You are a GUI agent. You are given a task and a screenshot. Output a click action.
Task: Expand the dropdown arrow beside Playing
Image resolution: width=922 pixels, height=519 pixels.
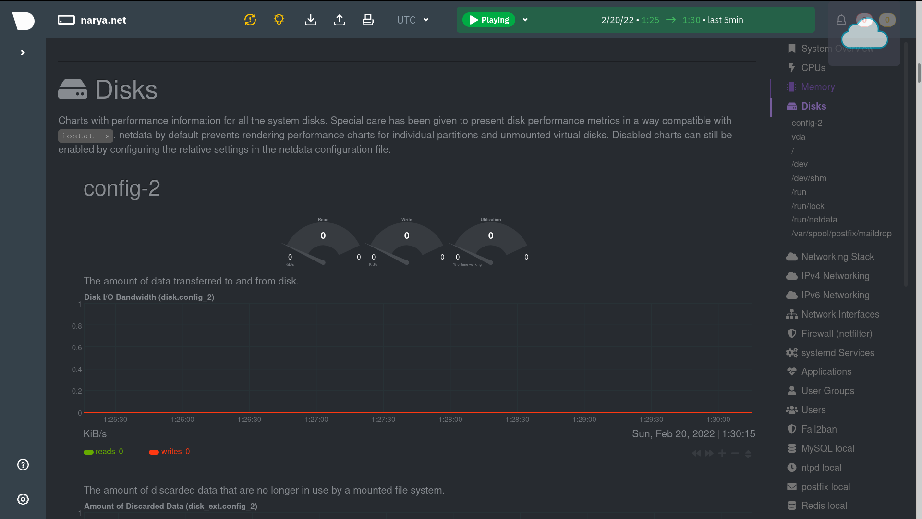click(x=525, y=20)
